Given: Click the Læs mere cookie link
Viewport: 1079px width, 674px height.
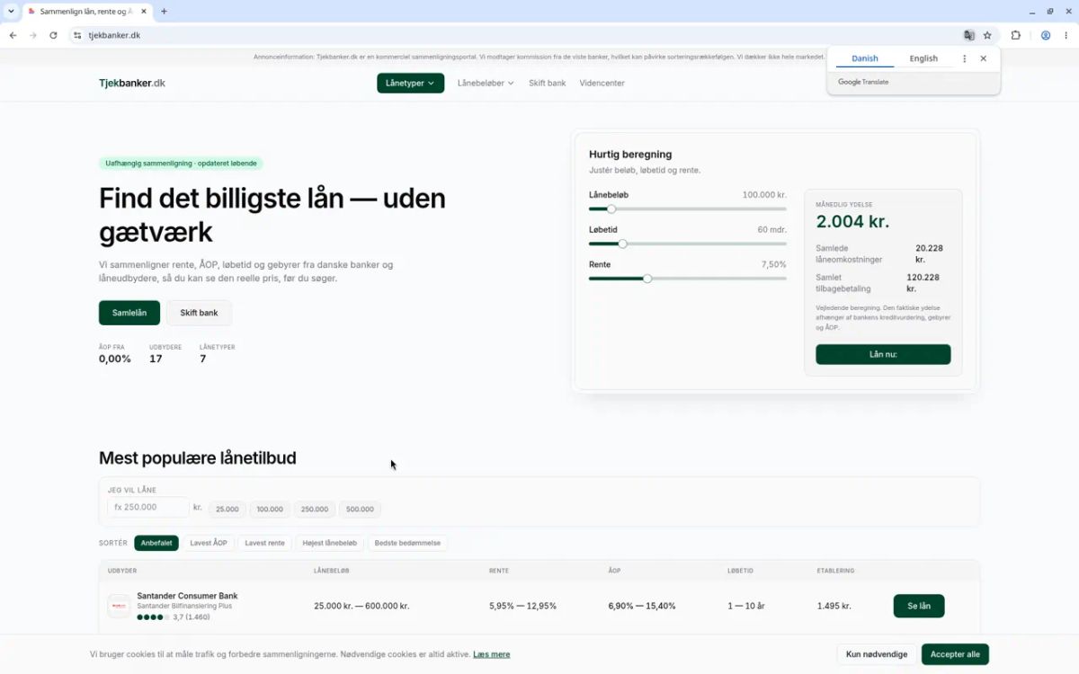Looking at the screenshot, I should 492,654.
